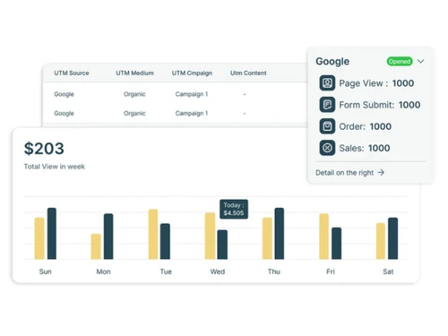Sort by UTM Cmpaign column header
This screenshot has height=336, width=448.
tap(192, 73)
